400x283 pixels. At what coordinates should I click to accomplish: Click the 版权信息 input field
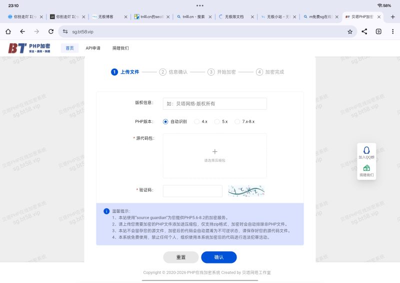pos(215,104)
